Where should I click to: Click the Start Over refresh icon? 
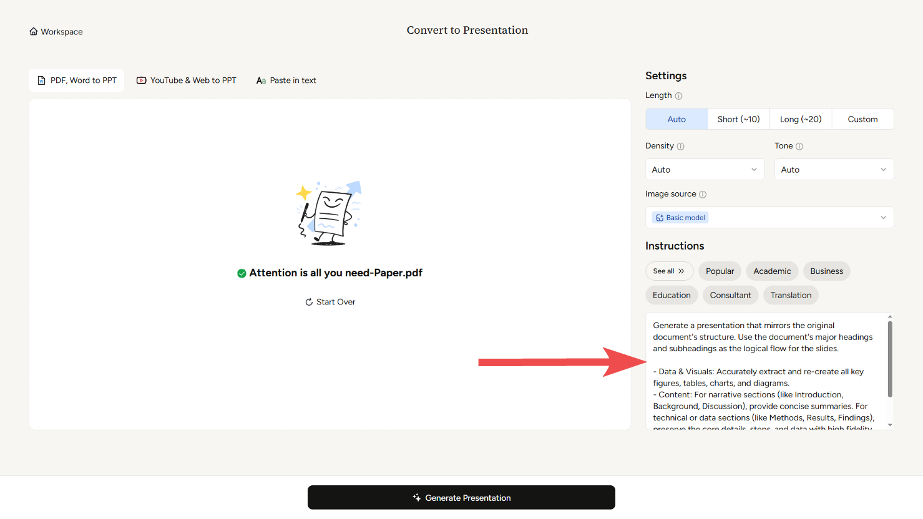point(309,302)
